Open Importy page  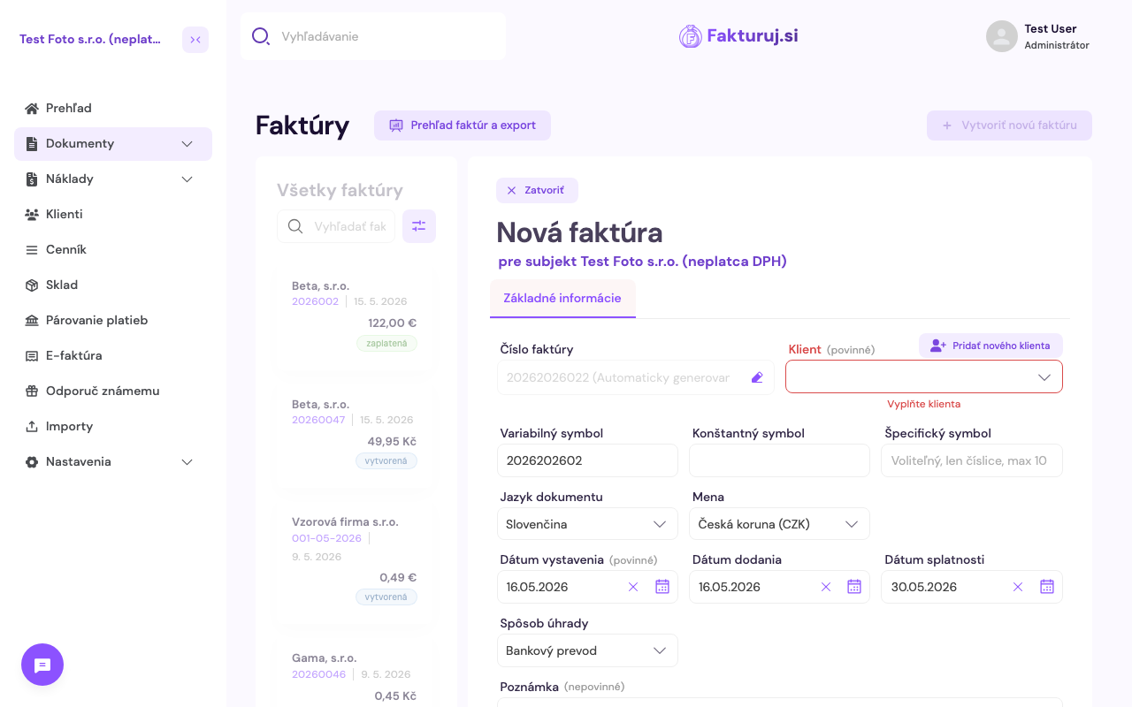pyautogui.click(x=113, y=427)
